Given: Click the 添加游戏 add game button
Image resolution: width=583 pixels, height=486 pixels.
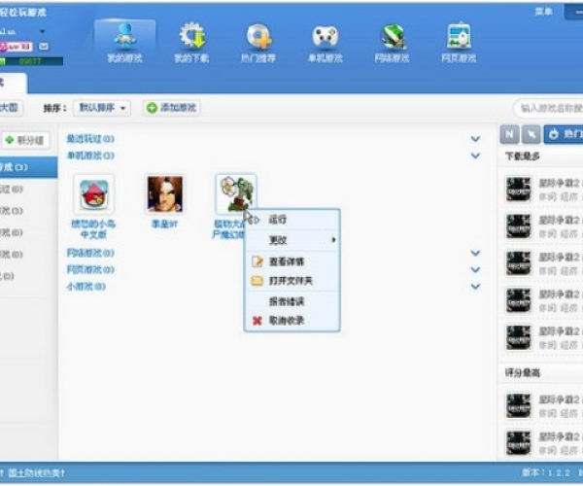Looking at the screenshot, I should (171, 108).
